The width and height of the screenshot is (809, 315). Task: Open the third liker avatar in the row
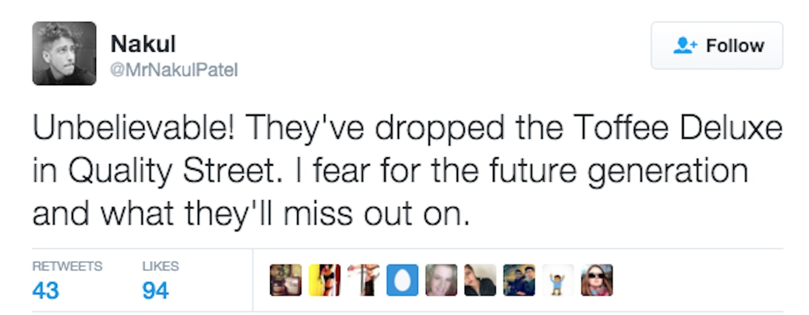click(363, 280)
